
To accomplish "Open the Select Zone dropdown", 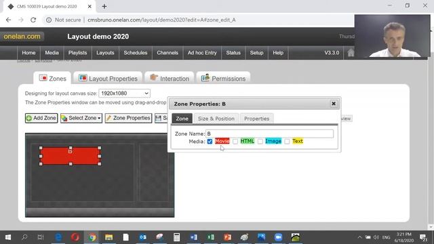I will (x=81, y=118).
